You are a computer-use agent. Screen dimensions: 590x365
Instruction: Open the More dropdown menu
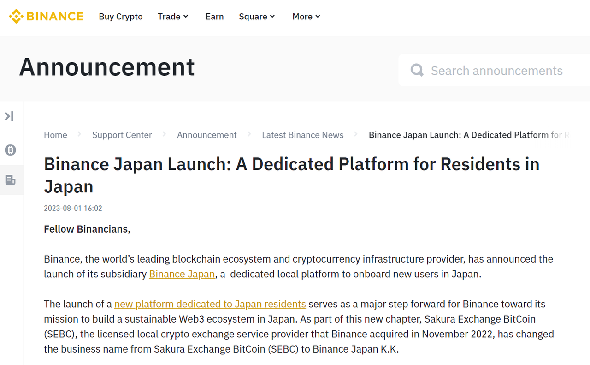(x=306, y=17)
